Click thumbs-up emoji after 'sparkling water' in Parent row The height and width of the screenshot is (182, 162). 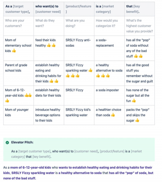(x=90, y=70)
